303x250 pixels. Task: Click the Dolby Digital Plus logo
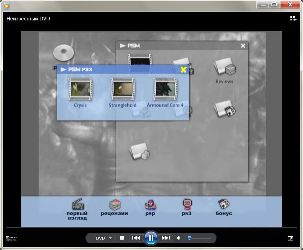click(x=12, y=238)
